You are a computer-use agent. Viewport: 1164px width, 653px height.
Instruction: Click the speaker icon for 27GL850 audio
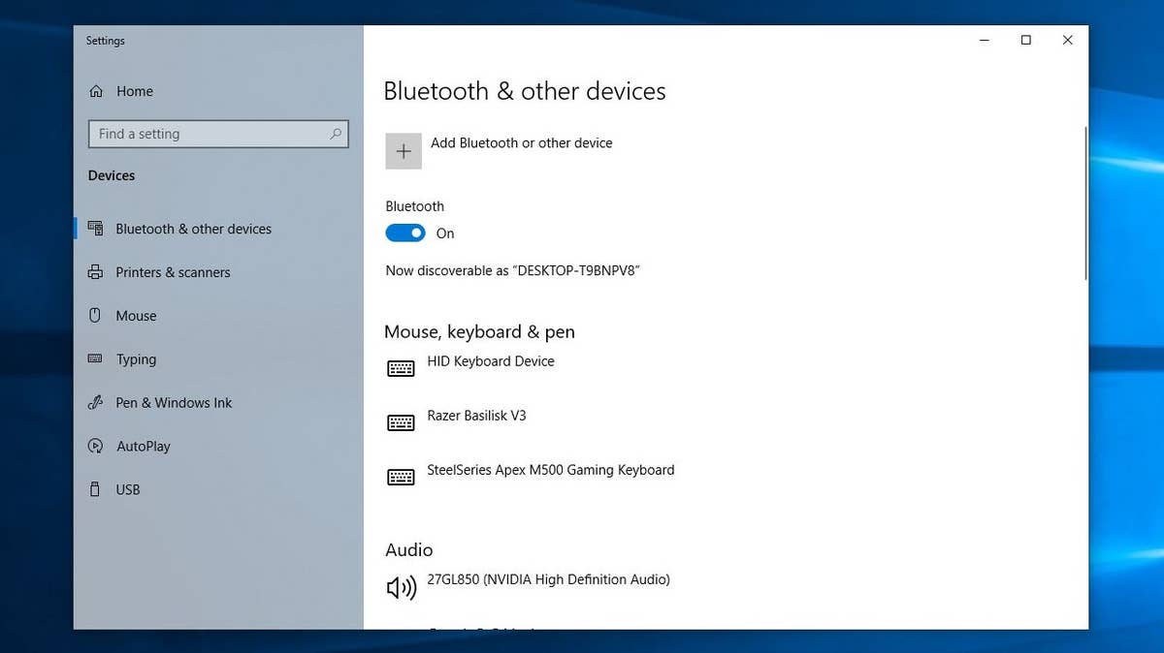click(401, 587)
